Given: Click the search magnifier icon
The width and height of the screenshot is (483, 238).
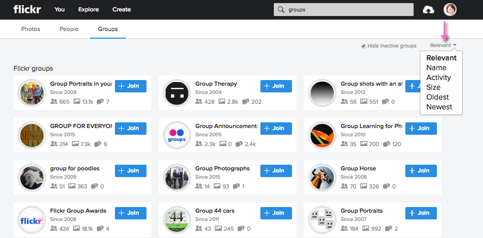Looking at the screenshot, I should click(x=281, y=9).
